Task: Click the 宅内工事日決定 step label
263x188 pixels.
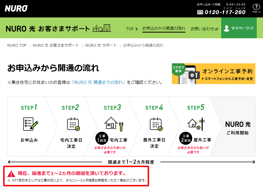Action: 71,143
